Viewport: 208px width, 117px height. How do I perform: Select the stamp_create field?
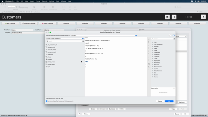coord(51,62)
